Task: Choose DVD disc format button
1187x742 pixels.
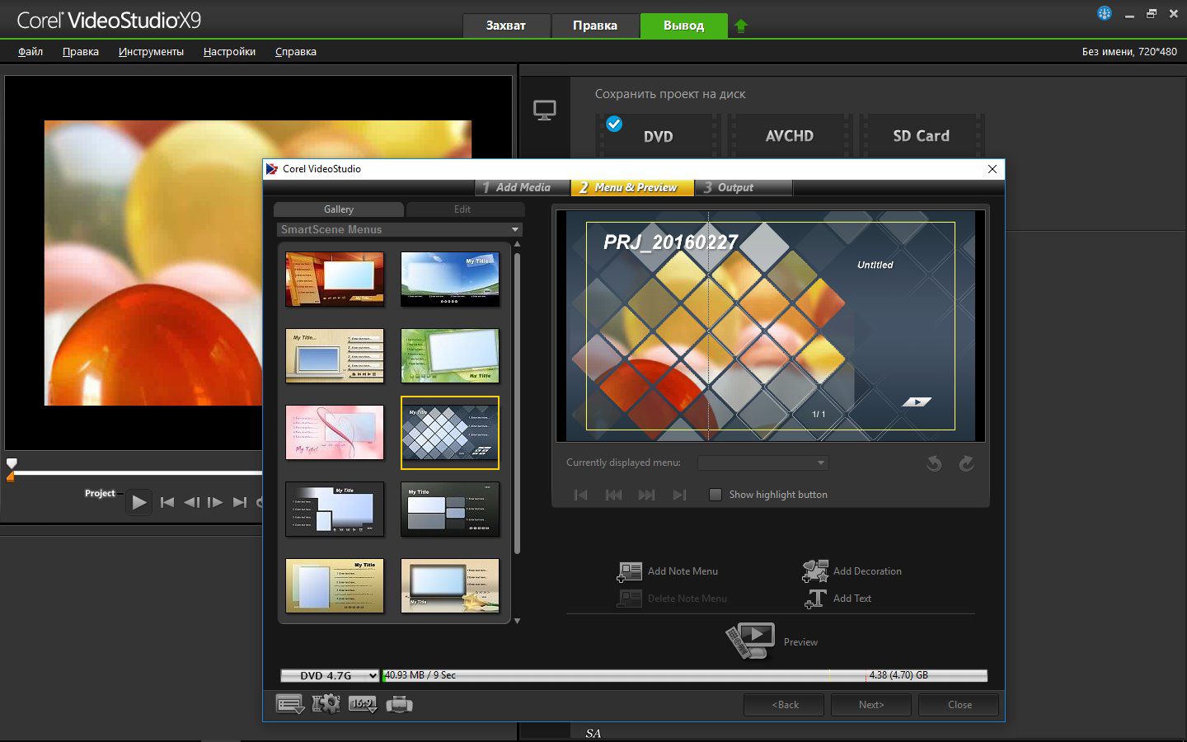Action: click(658, 136)
